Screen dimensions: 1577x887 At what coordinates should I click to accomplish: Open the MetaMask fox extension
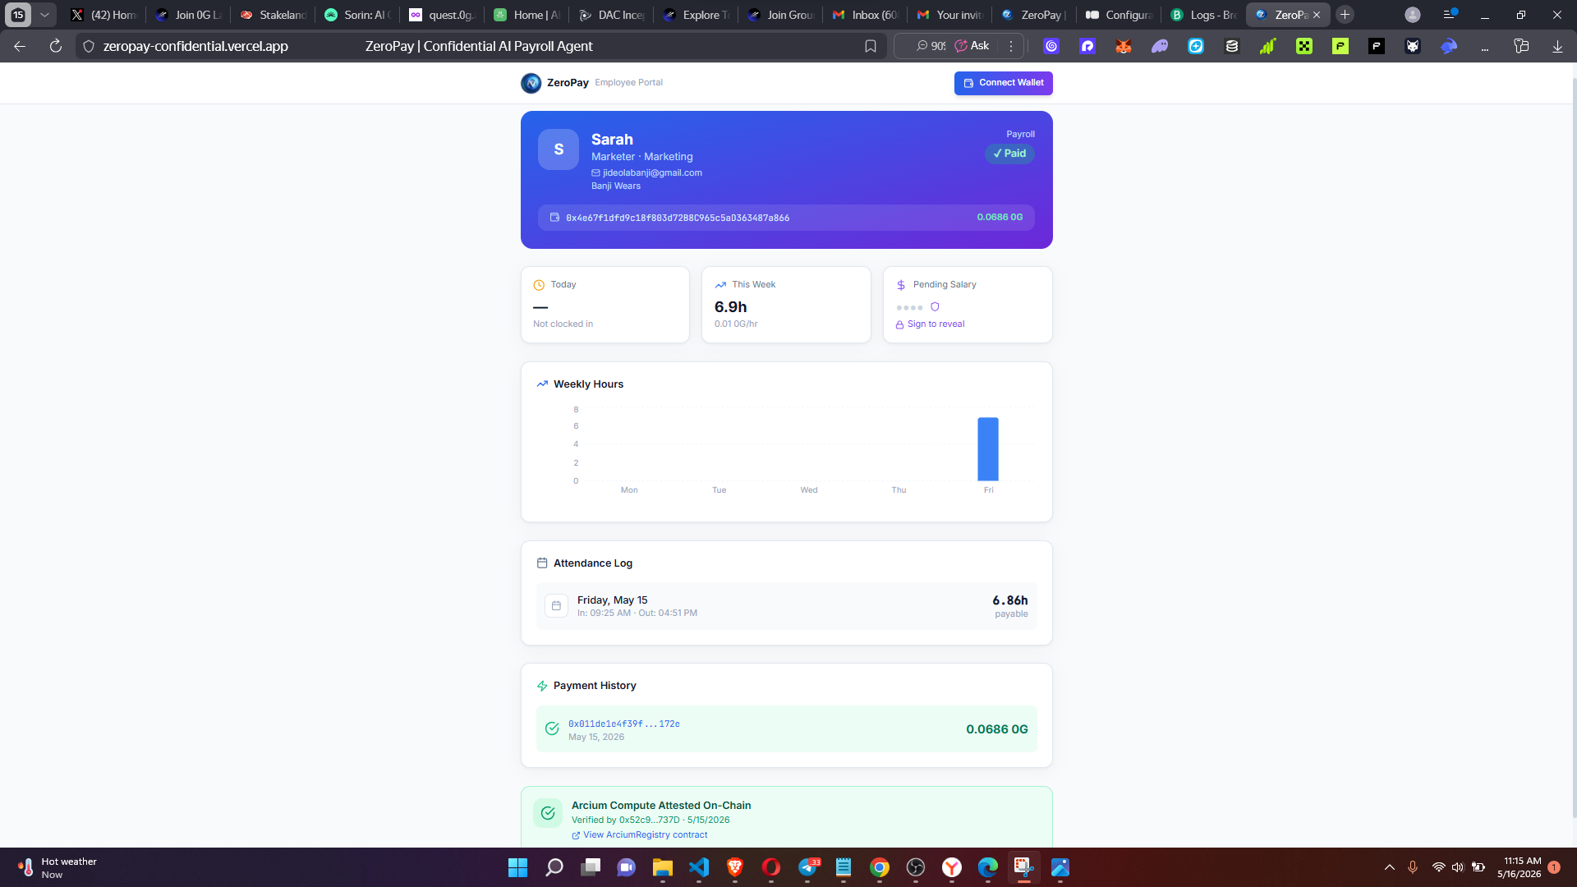[1124, 46]
